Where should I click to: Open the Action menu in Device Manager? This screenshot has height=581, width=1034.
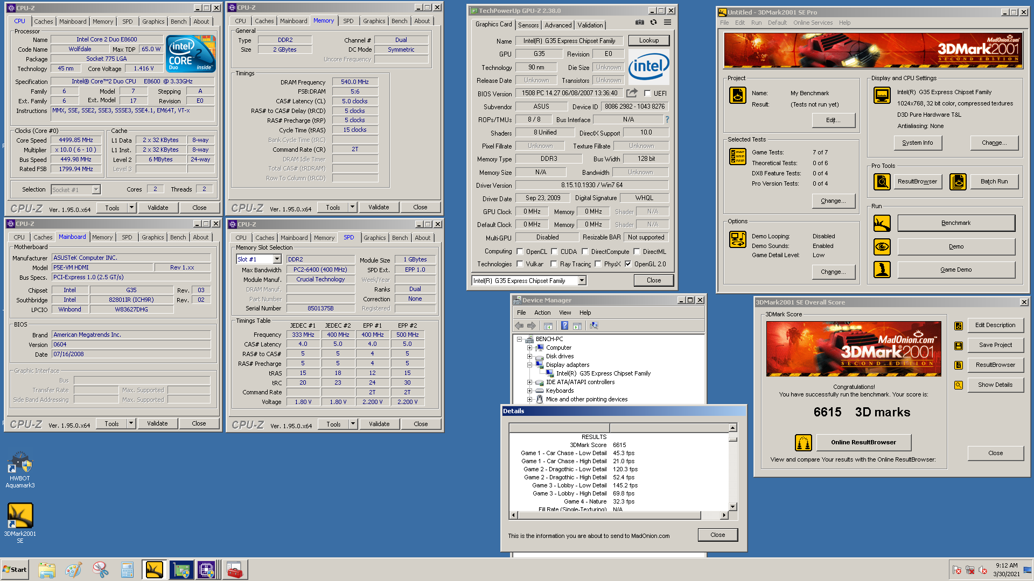pos(542,313)
